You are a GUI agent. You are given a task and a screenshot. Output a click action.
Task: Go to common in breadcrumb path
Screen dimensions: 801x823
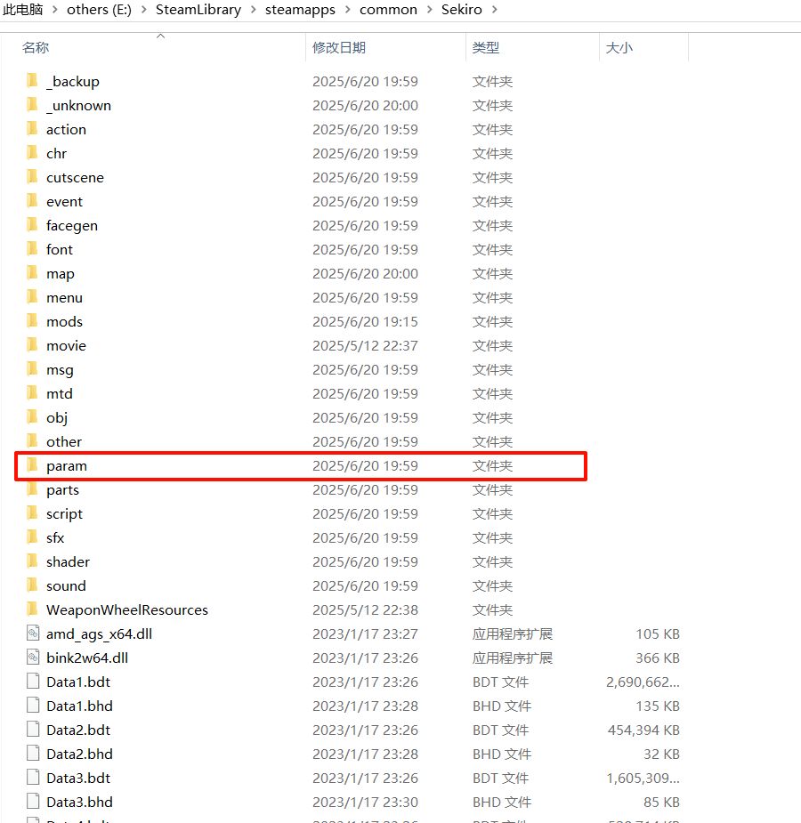click(x=388, y=10)
